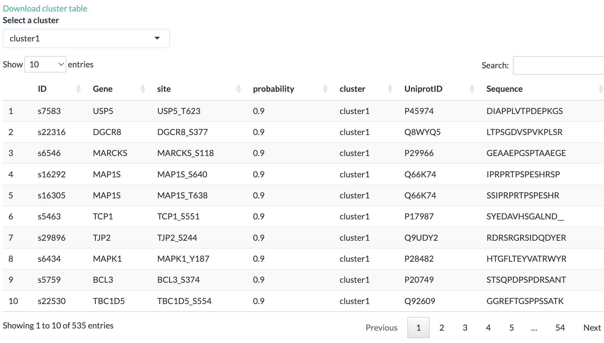Sort table by Gene column arrows
The height and width of the screenshot is (343, 604).
(143, 89)
